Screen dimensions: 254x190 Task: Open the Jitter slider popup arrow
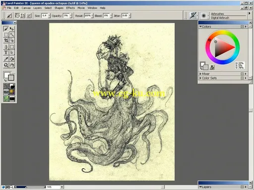pyautogui.click(x=130, y=16)
